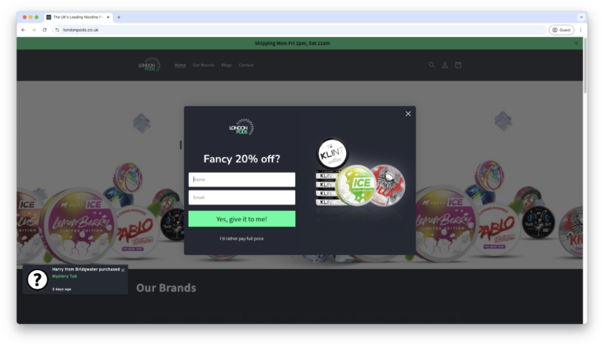
Task: Open the Contact page link
Action: tap(246, 65)
